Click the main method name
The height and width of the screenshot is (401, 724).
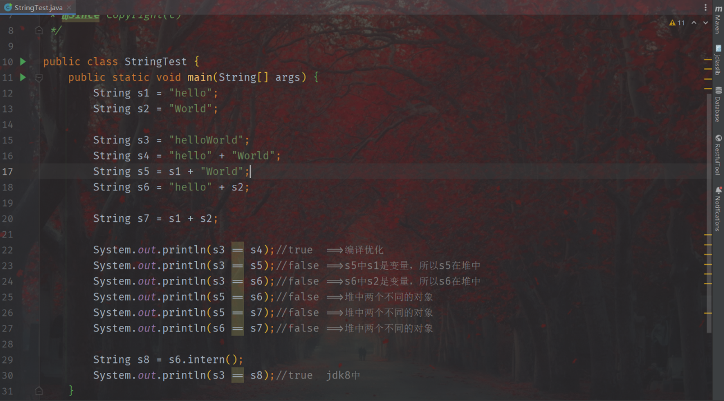tap(200, 77)
